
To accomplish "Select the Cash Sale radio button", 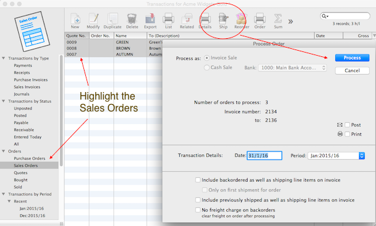I will (x=206, y=68).
